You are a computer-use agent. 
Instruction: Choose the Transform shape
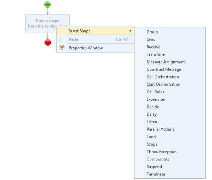click(x=156, y=55)
